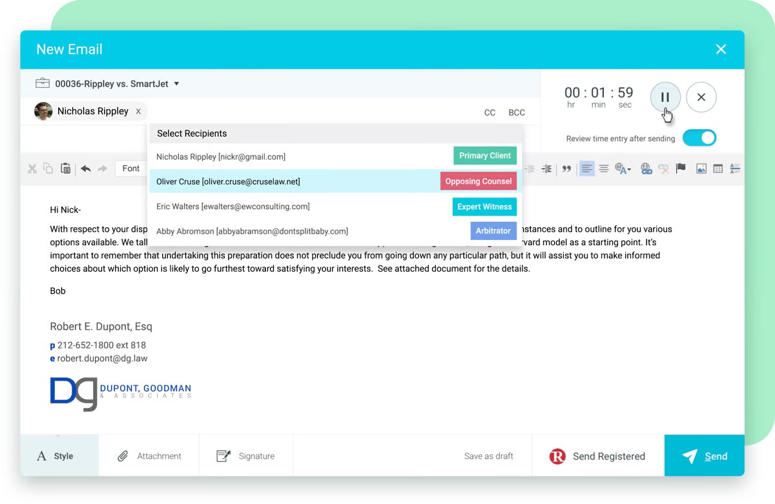Expand the language translation dropdown
Viewport: 775px width, 504px height.
coord(623,168)
